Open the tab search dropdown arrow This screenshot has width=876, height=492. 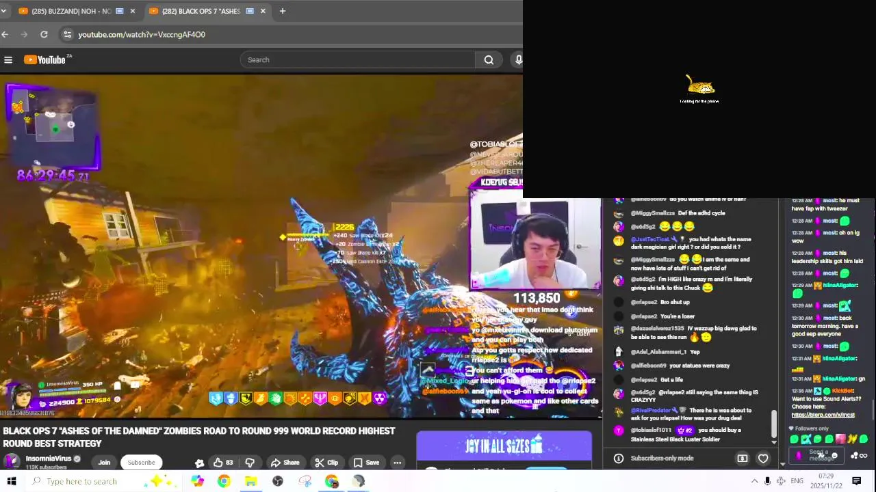[x=5, y=11]
